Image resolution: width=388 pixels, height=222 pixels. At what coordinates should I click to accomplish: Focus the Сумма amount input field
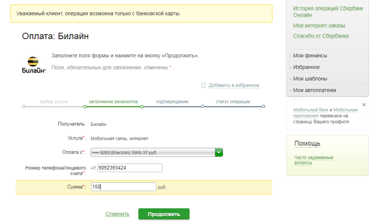[123, 187]
